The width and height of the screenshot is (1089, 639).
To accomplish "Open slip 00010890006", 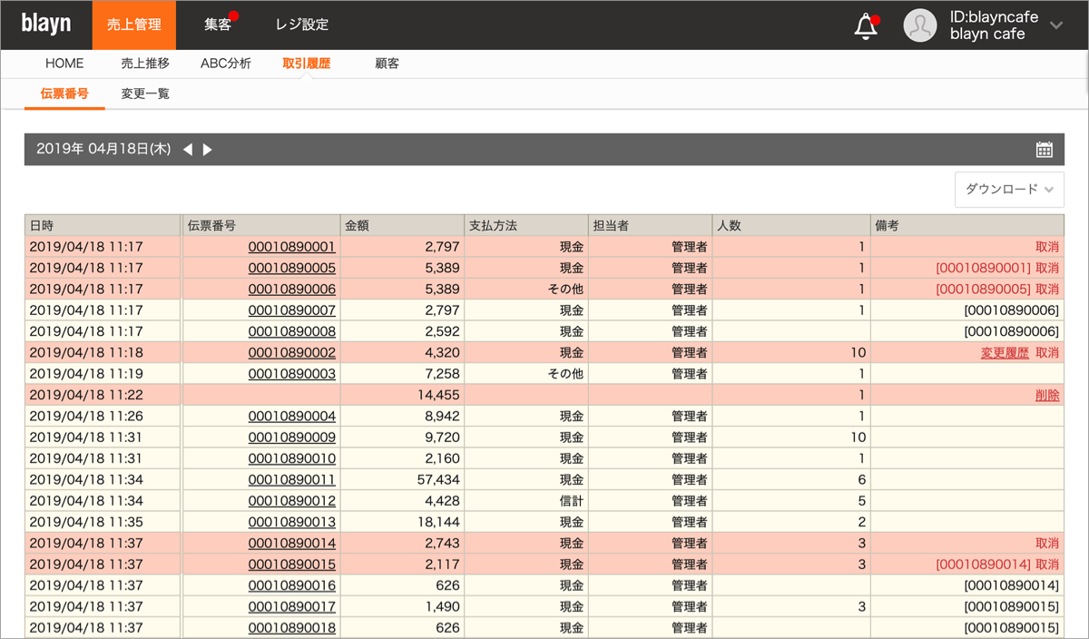I will pyautogui.click(x=291, y=289).
